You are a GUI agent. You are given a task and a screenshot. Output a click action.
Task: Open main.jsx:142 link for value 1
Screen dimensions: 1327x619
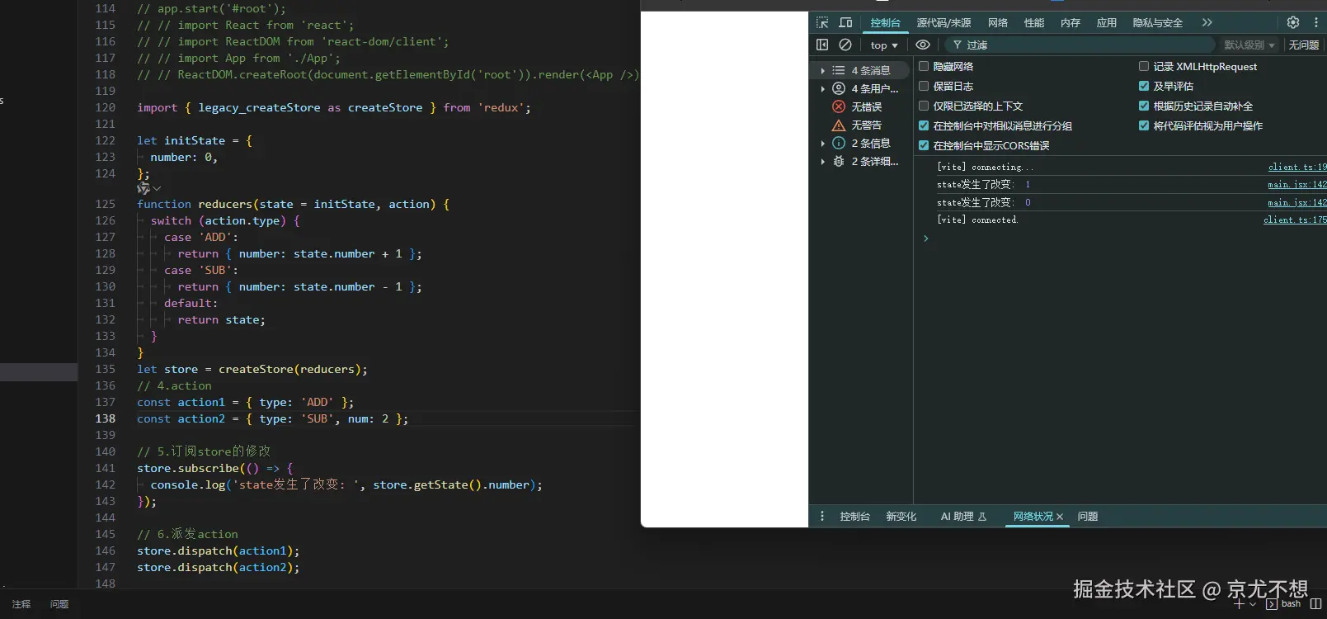click(x=1297, y=184)
